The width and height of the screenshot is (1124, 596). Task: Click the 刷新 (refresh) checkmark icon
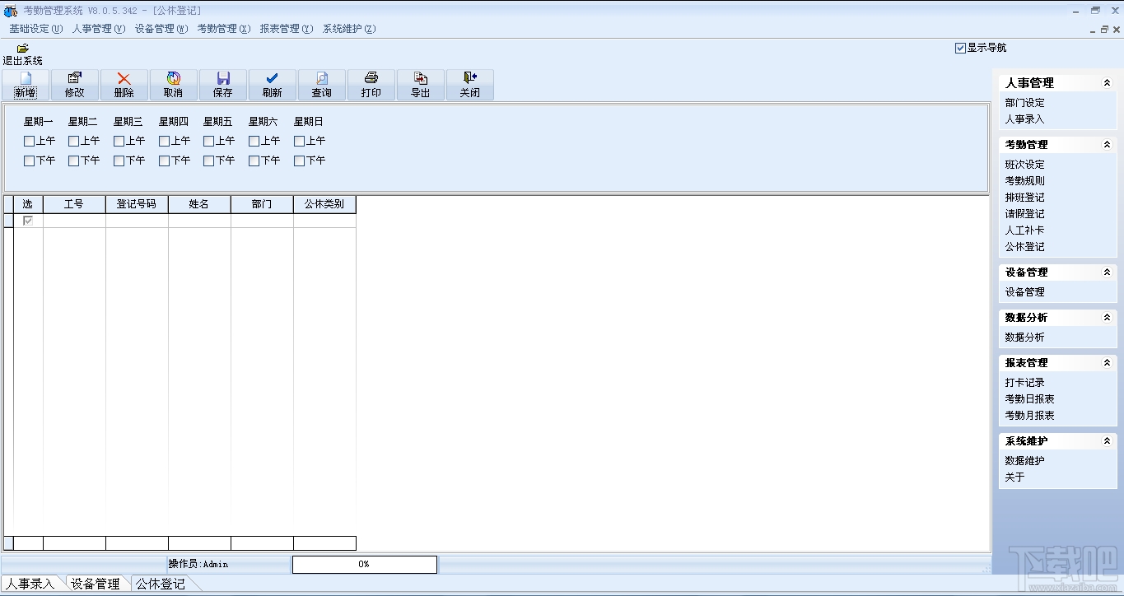tap(273, 78)
